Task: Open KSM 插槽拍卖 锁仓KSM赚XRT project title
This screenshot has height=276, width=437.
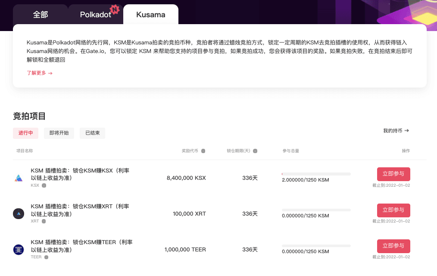Action: coord(80,210)
